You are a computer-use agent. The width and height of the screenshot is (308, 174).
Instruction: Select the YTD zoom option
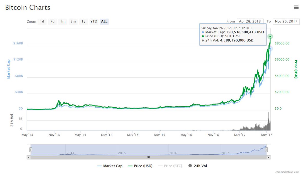pos(94,21)
